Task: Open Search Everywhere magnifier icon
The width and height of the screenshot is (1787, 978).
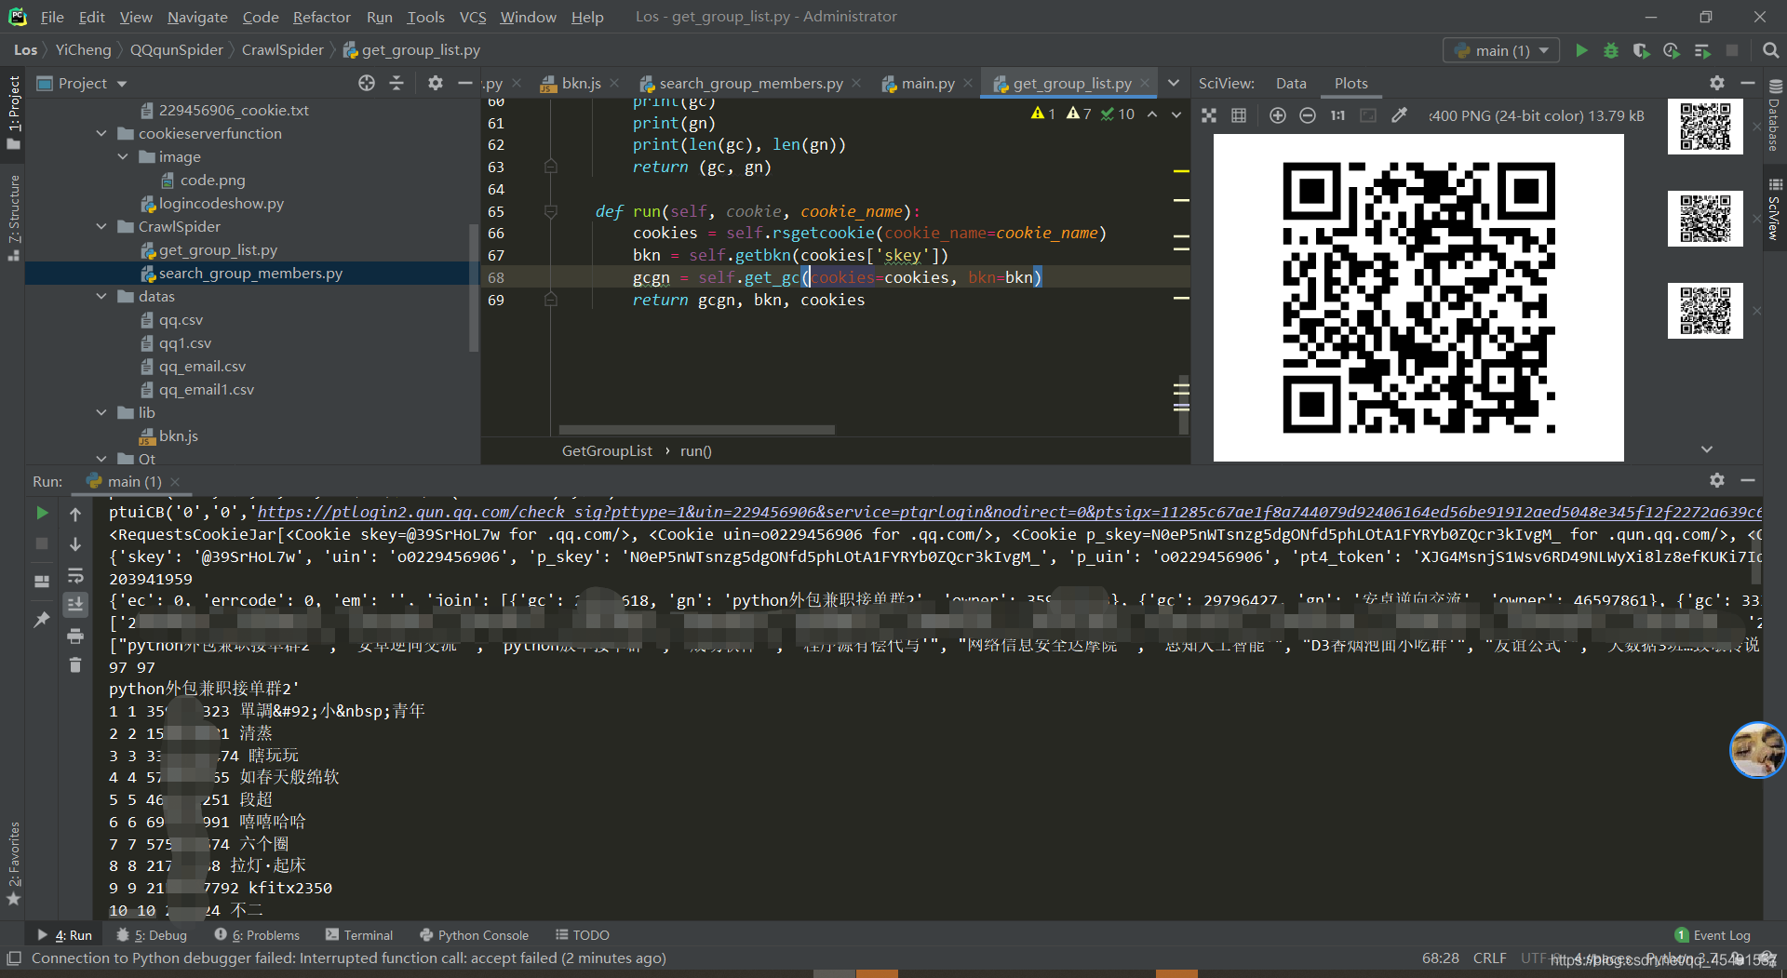Action: [1770, 50]
